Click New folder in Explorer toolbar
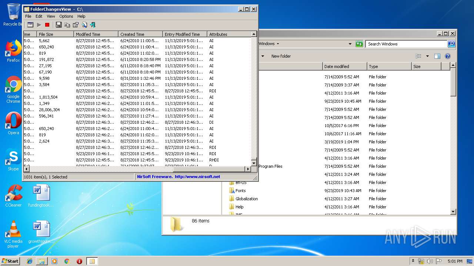This screenshot has height=266, width=474. pyautogui.click(x=281, y=56)
